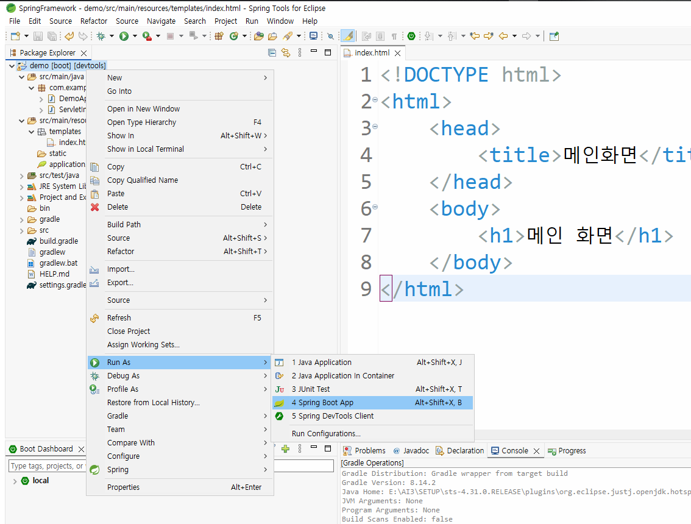Select 1 Java Application in submenu
This screenshot has height=524, width=691.
click(372, 363)
